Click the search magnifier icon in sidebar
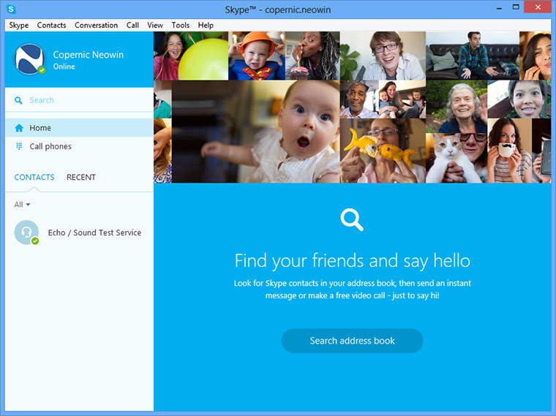Image resolution: width=556 pixels, height=416 pixels. coord(18,100)
